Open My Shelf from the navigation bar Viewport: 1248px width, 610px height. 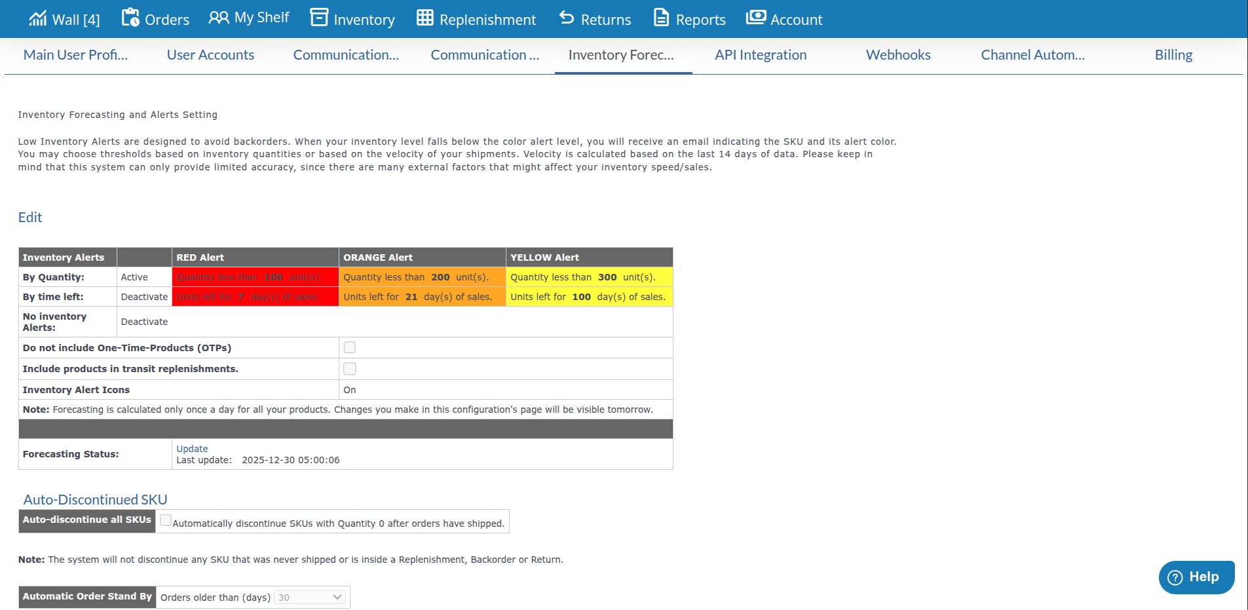[217, 18]
